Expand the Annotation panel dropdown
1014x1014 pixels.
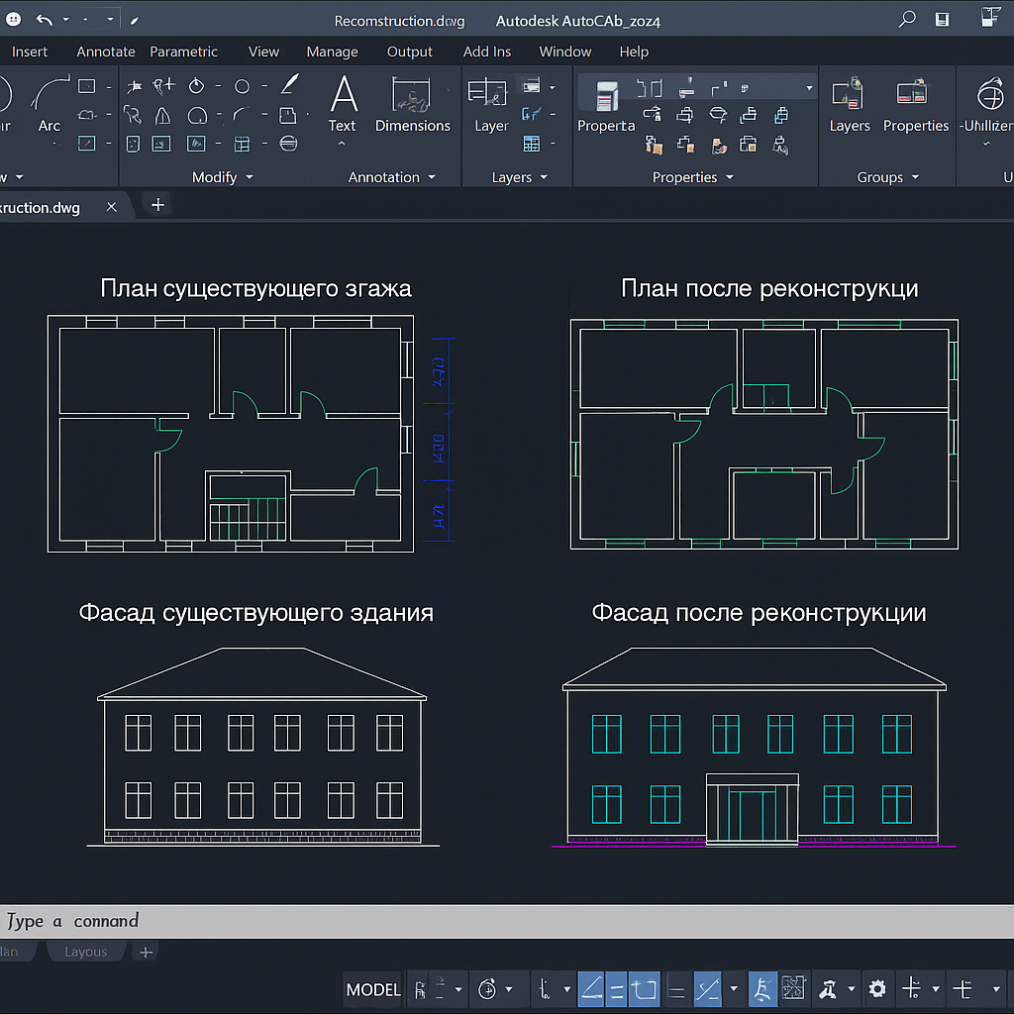[432, 177]
